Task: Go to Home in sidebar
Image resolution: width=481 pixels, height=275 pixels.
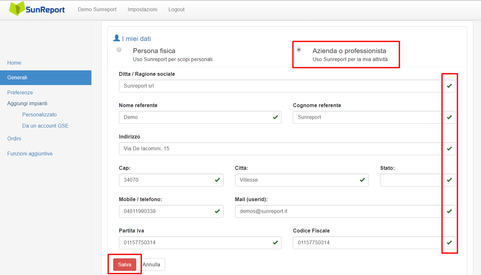Action: (x=14, y=63)
